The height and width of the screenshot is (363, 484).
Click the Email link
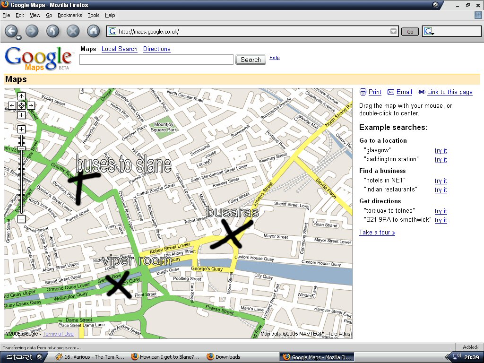click(404, 92)
